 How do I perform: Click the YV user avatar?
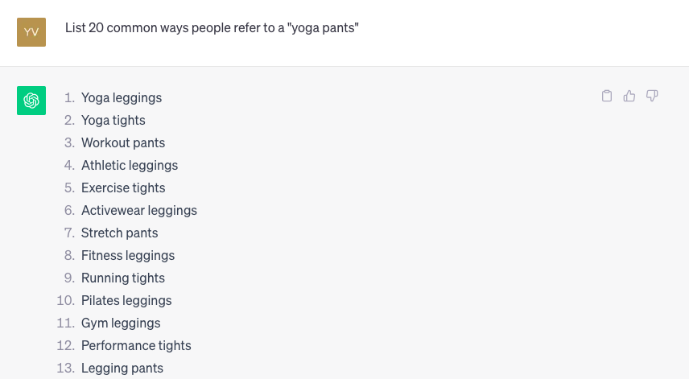pyautogui.click(x=31, y=32)
